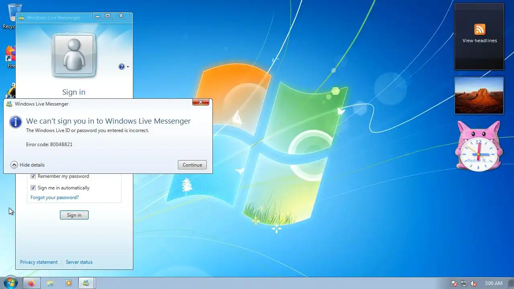514x289 pixels.
Task: Open the network tray icon
Action: point(464,283)
